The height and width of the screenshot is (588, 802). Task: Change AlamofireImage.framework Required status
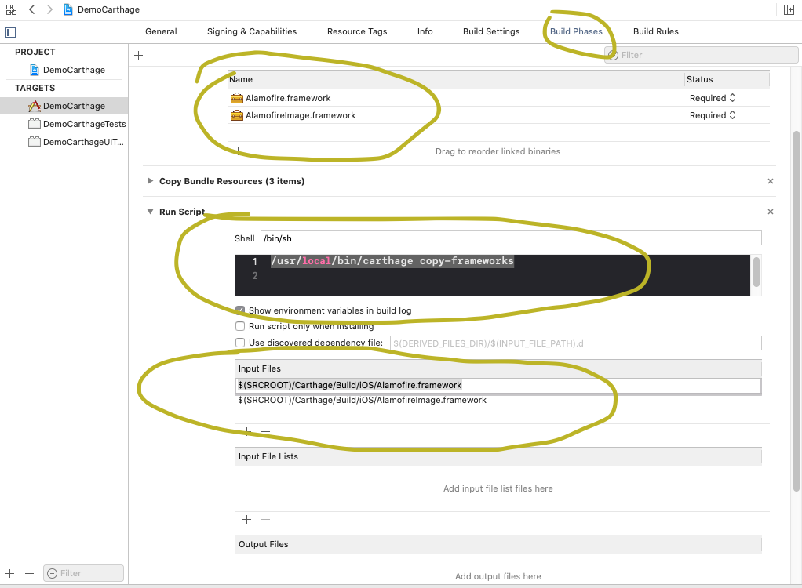pyautogui.click(x=713, y=115)
